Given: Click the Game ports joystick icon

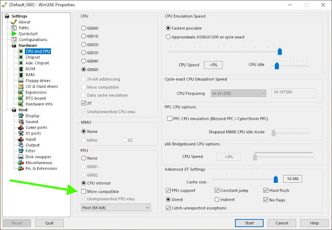Looking at the screenshot, I should pyautogui.click(x=21, y=128).
